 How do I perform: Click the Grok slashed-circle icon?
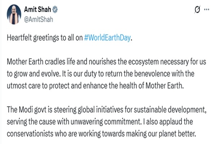(x=197, y=10)
